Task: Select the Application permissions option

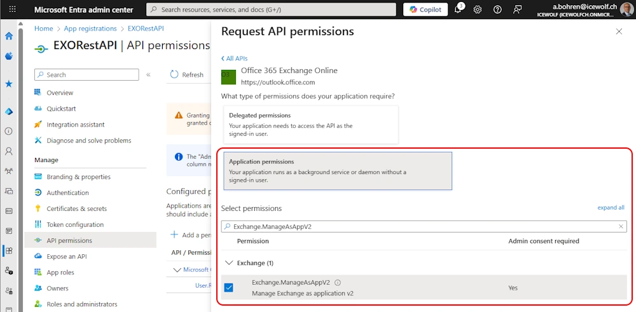Action: pyautogui.click(x=337, y=170)
